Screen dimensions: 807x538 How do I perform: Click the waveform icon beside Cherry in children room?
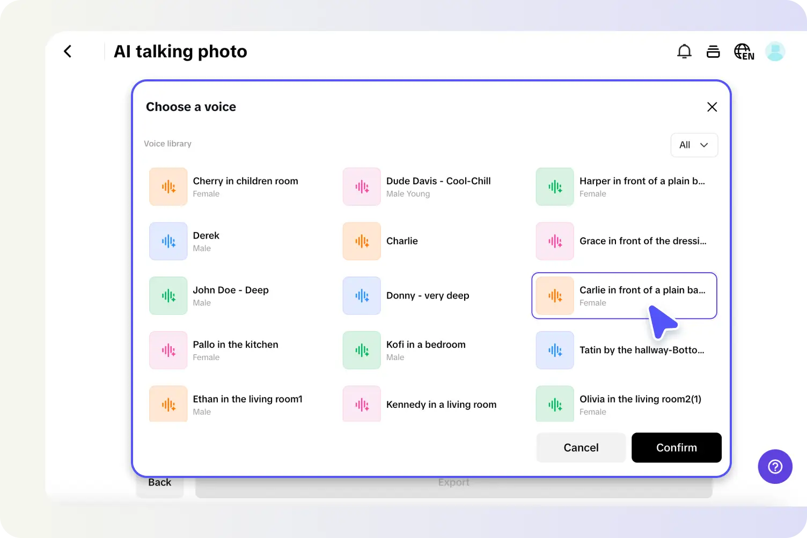pos(168,186)
